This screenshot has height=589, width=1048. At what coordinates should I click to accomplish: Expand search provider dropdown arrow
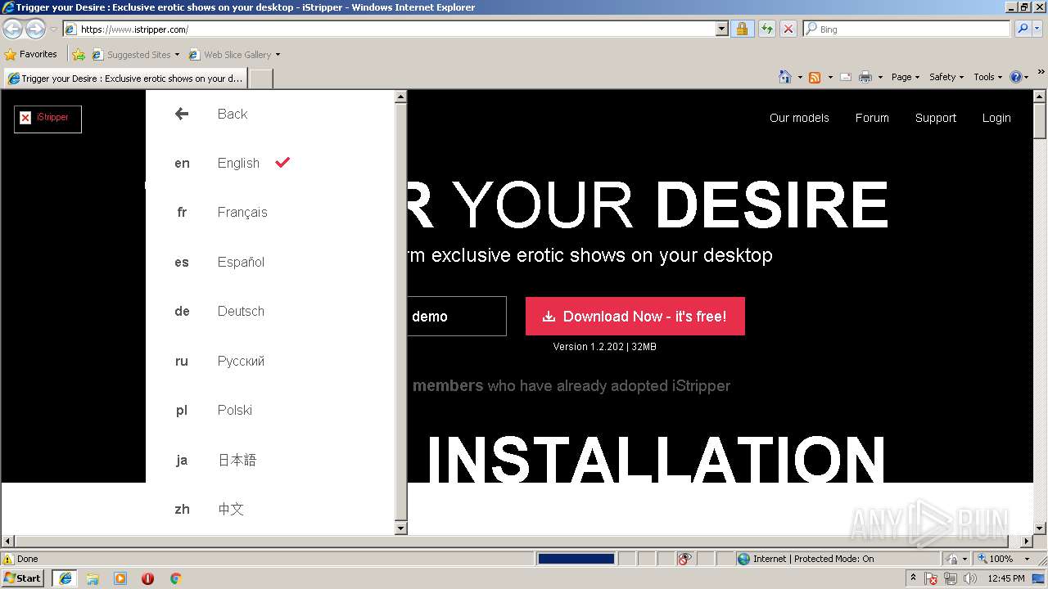1038,29
